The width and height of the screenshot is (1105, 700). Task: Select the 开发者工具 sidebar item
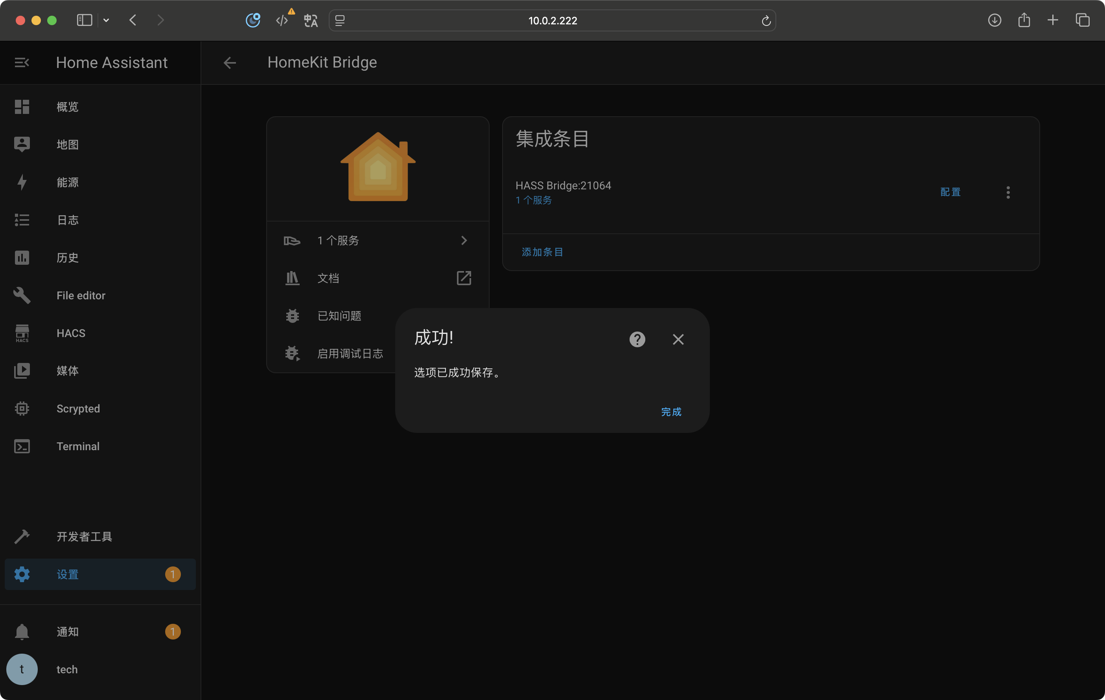click(x=100, y=536)
